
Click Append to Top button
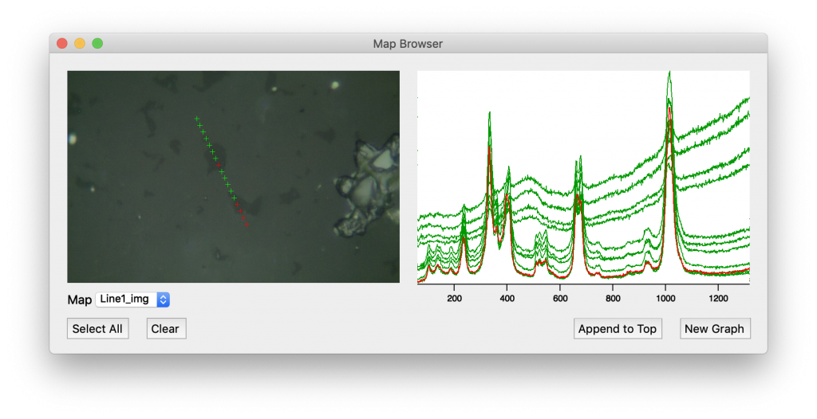click(618, 329)
